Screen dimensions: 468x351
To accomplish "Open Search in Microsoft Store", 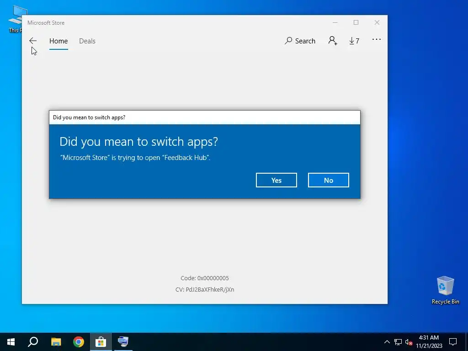I will tap(300, 41).
